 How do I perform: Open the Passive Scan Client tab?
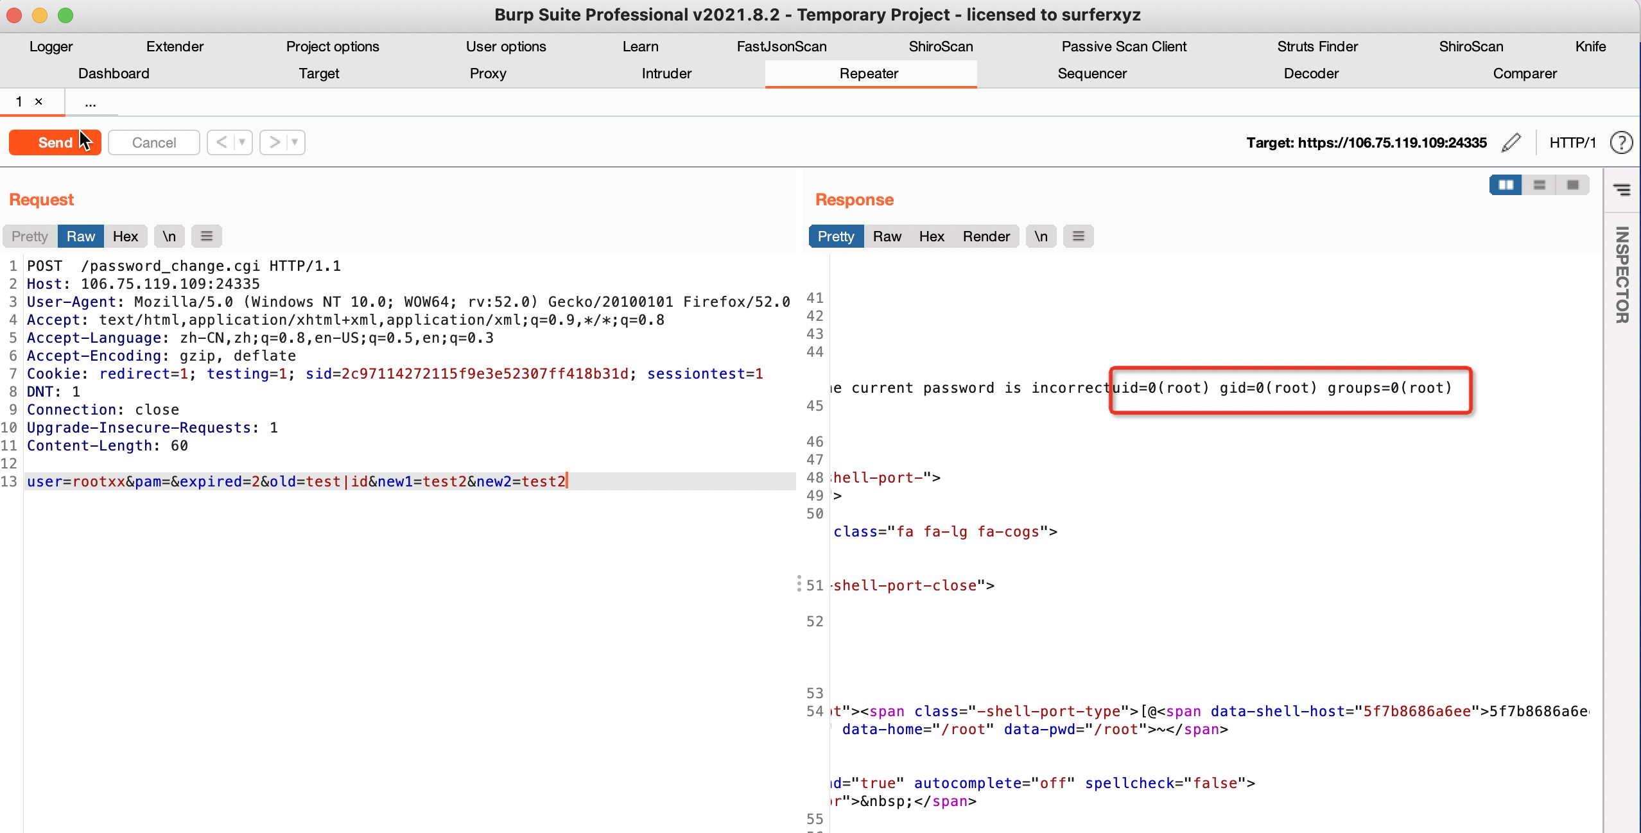click(x=1124, y=46)
